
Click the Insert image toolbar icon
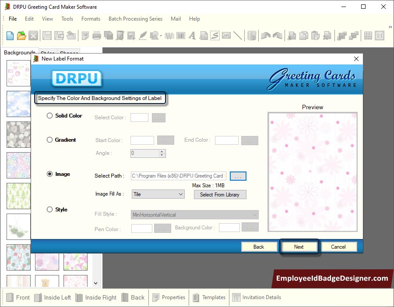[x=131, y=36]
